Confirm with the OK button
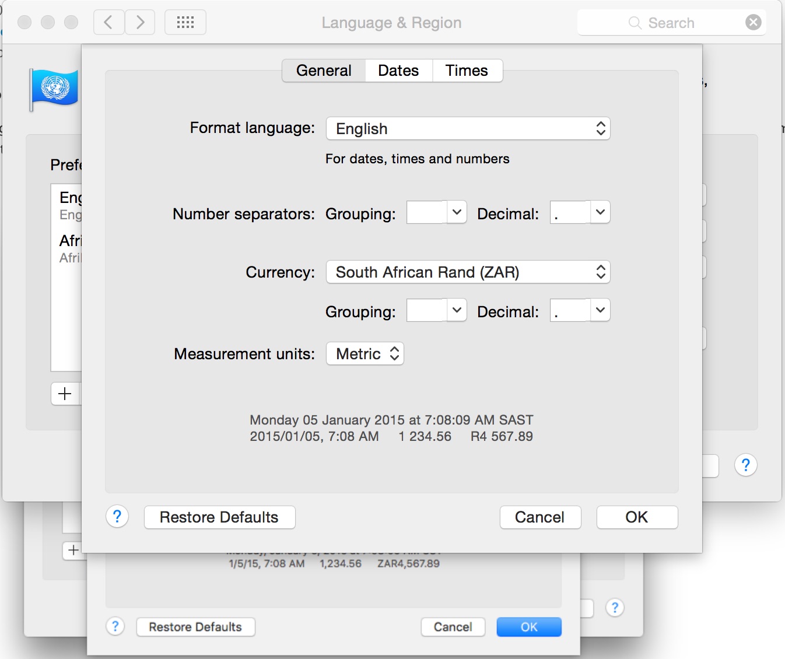The height and width of the screenshot is (659, 785). click(x=636, y=517)
